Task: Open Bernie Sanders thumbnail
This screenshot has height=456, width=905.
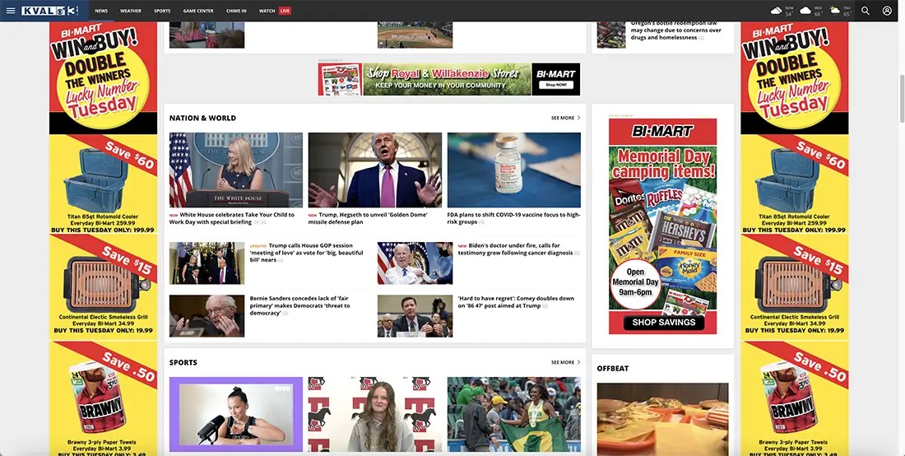Action: click(207, 316)
